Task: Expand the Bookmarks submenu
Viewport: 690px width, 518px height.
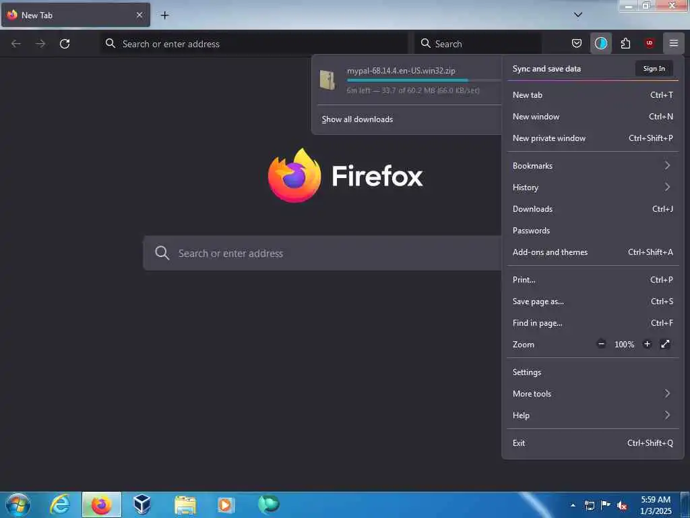Action: [x=593, y=166]
